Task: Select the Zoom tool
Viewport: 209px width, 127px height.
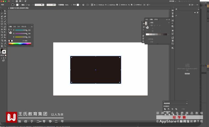Action: click(5, 46)
